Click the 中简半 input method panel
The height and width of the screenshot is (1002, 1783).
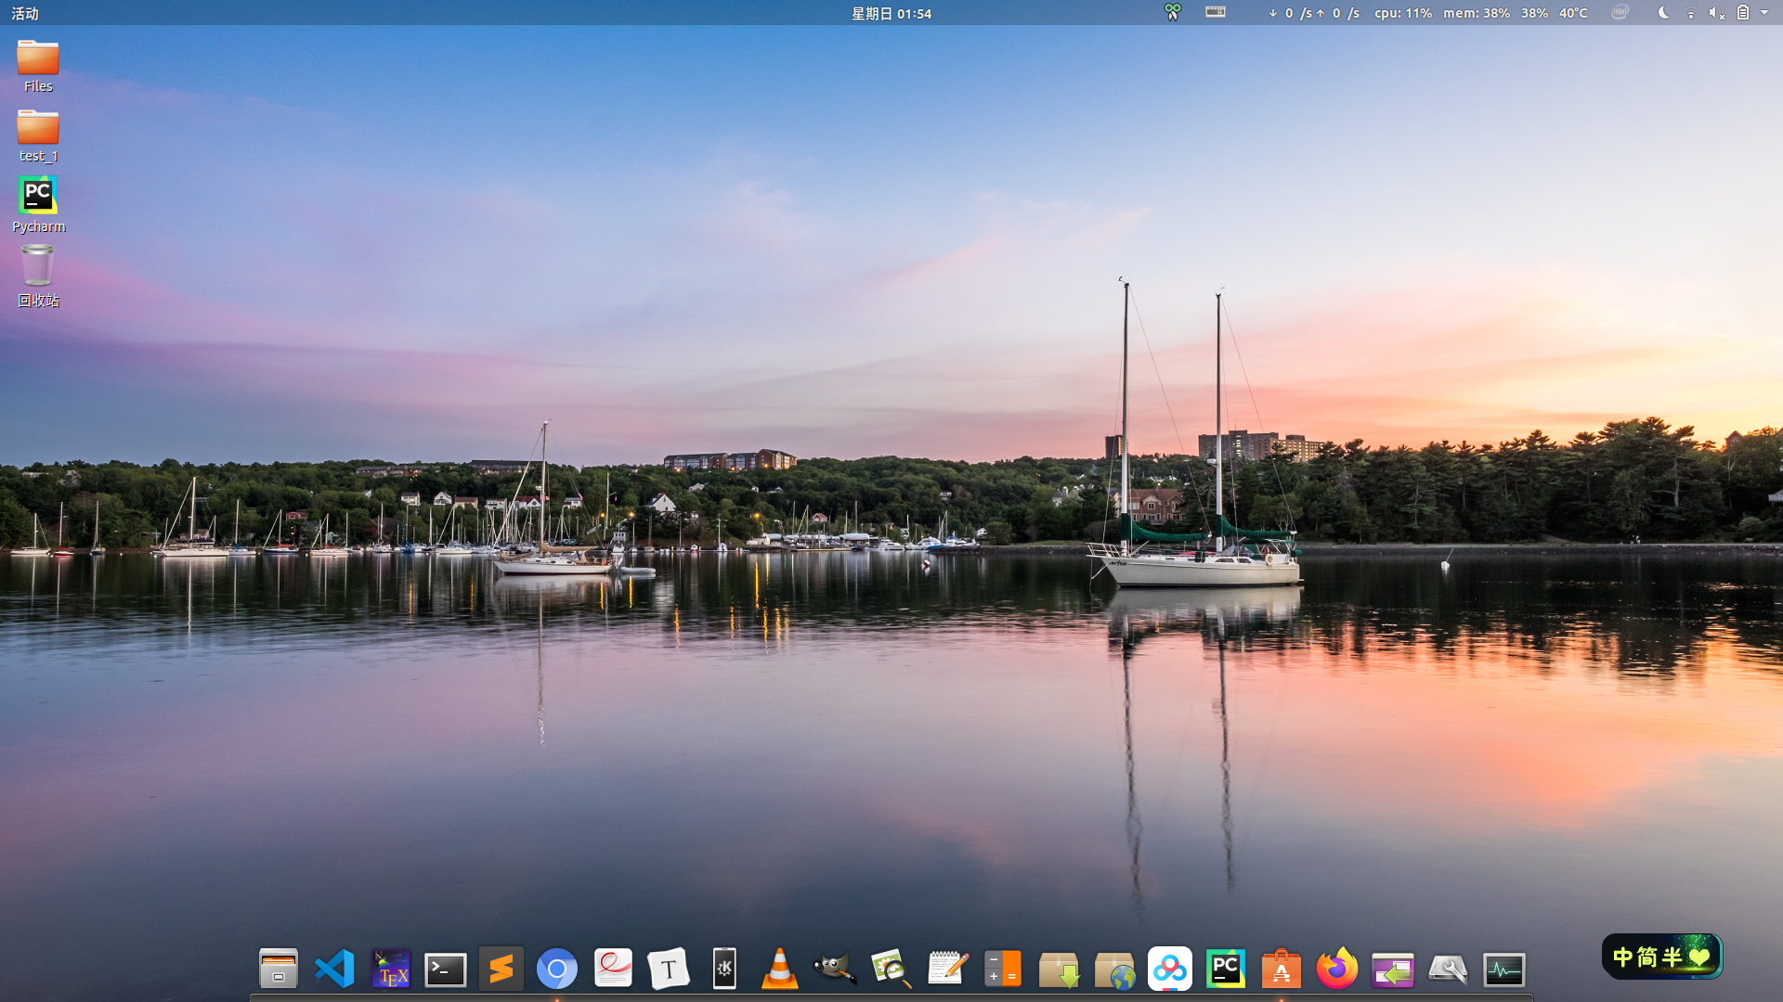1661,957
